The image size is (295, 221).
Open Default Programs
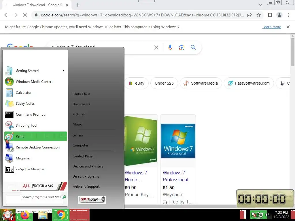click(x=86, y=176)
